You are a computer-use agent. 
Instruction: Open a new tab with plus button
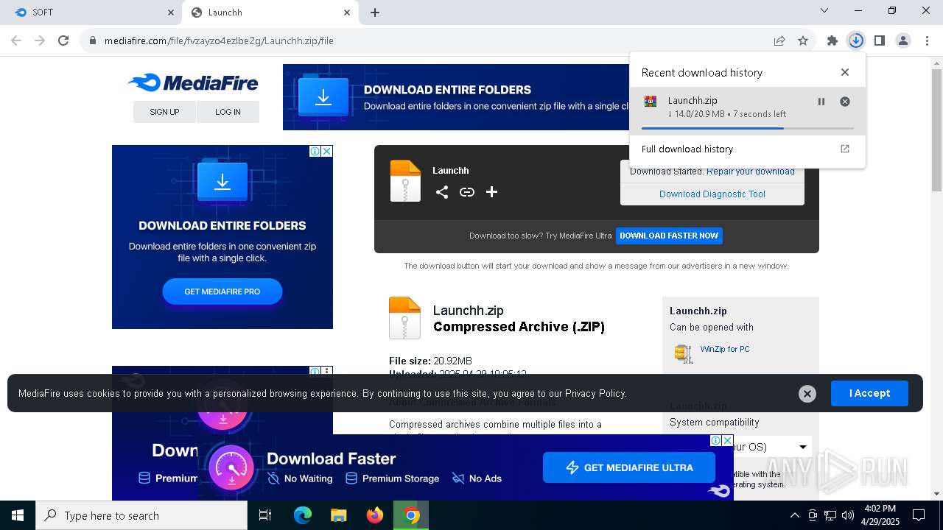coord(375,13)
